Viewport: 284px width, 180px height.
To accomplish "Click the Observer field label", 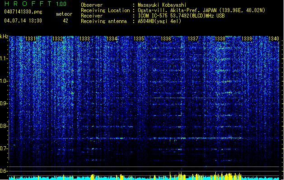I will pos(92,5).
